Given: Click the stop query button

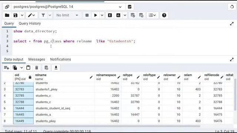Looking at the screenshot, I should pos(87,15).
